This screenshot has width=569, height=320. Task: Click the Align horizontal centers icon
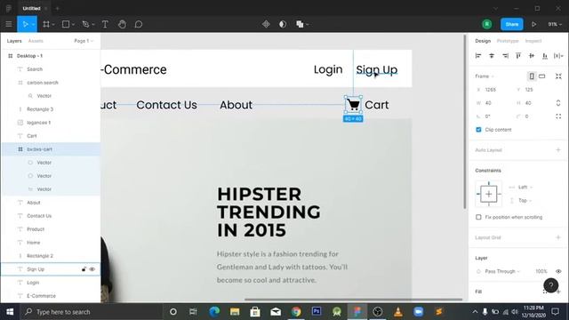[x=492, y=55]
